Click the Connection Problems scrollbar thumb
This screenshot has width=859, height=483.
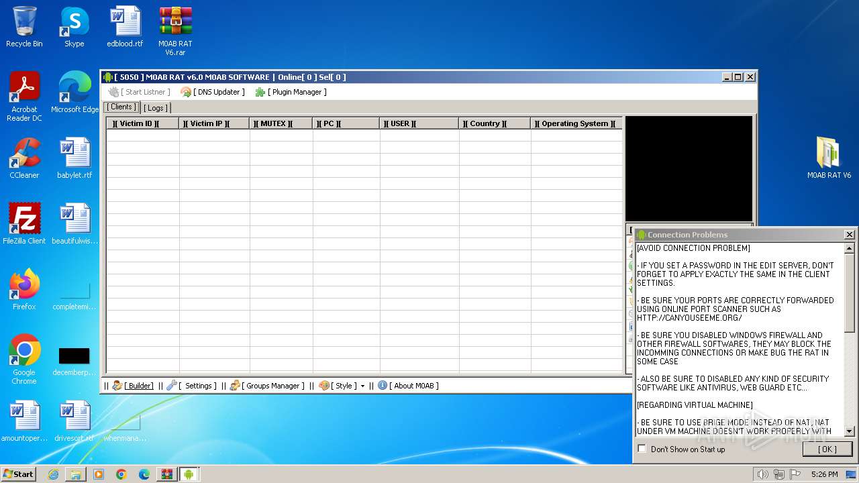(850, 292)
